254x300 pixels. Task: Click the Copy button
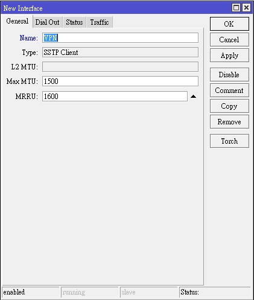229,106
